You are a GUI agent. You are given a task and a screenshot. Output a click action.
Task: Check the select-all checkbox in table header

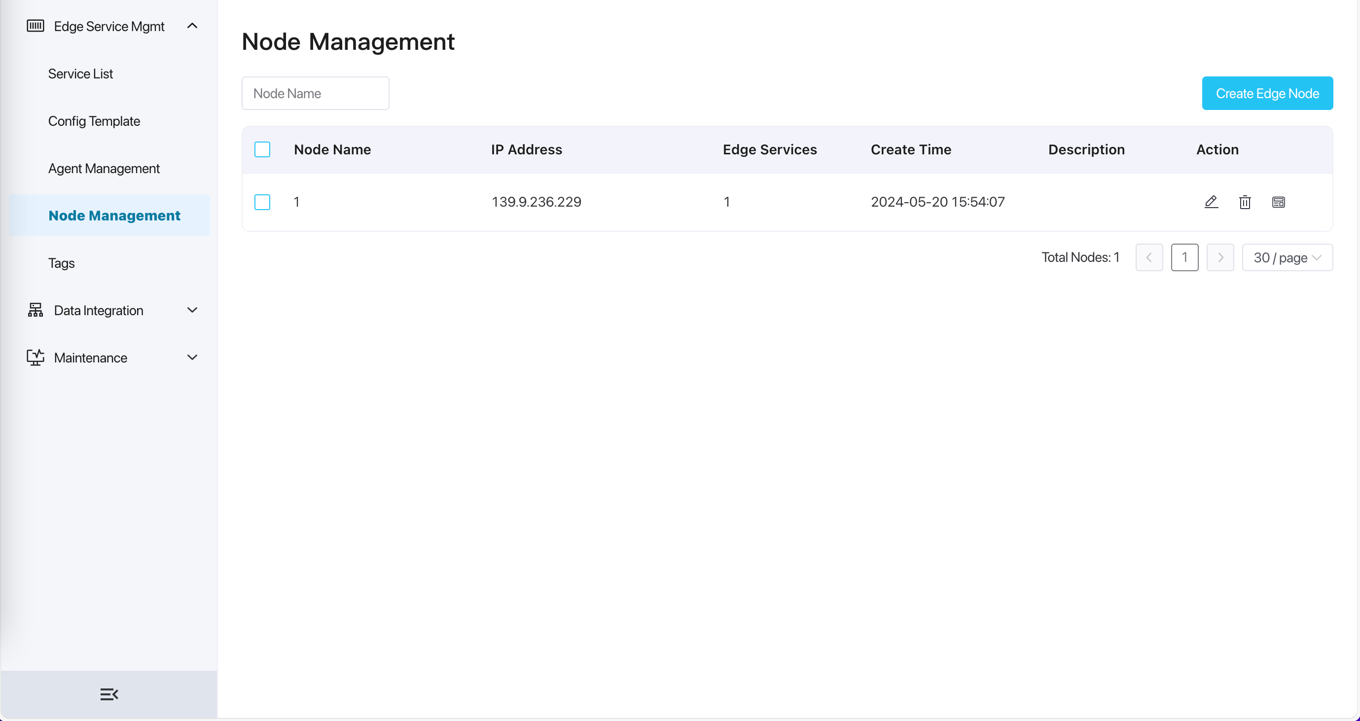coord(262,149)
